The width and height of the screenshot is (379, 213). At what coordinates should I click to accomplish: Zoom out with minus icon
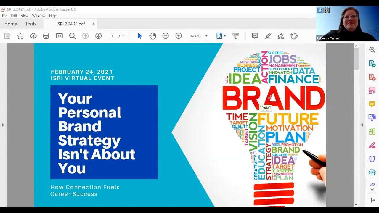click(x=166, y=36)
